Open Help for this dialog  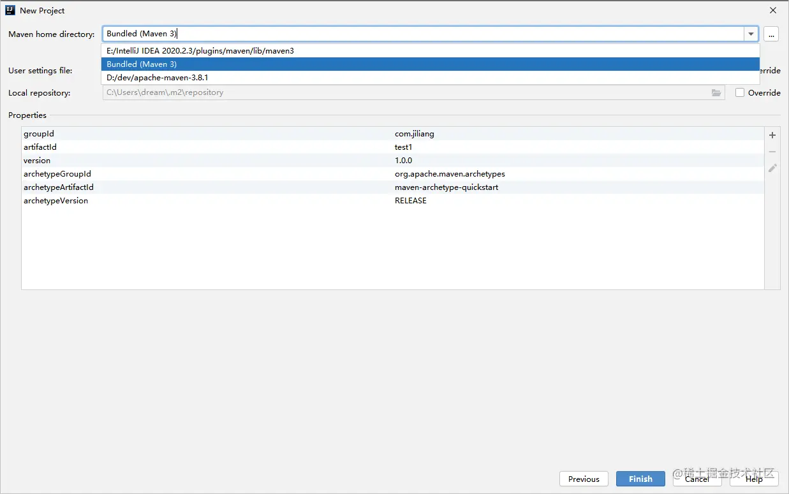tap(754, 479)
